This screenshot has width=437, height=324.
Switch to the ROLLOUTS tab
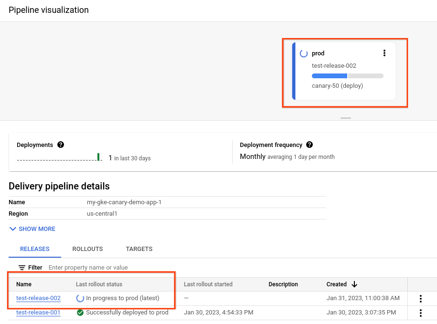pos(87,249)
